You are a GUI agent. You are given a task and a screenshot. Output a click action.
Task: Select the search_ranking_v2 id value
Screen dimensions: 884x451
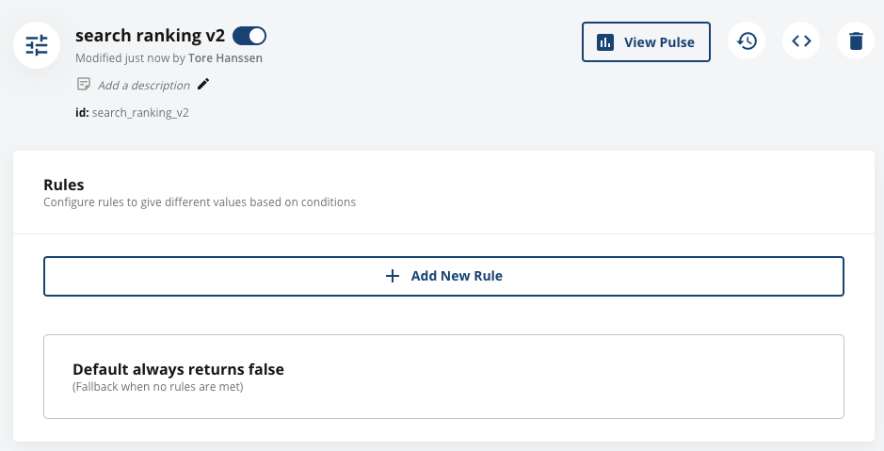click(x=141, y=113)
